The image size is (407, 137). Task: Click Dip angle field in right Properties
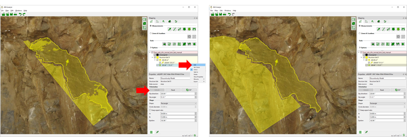tap(388, 97)
